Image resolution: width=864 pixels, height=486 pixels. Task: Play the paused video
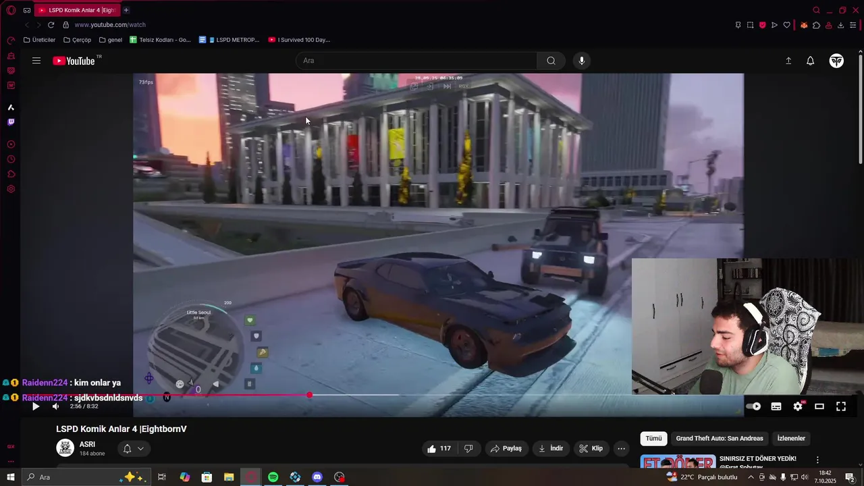[36, 406]
